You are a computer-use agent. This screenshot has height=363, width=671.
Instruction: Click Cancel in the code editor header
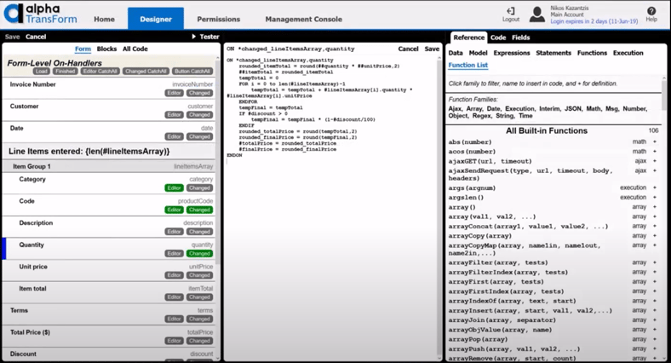(408, 49)
